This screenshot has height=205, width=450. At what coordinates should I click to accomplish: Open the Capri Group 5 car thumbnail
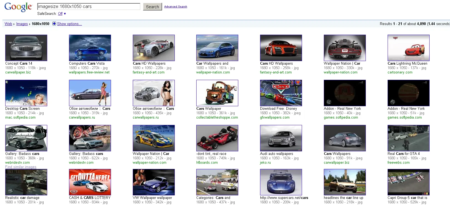[409, 182]
